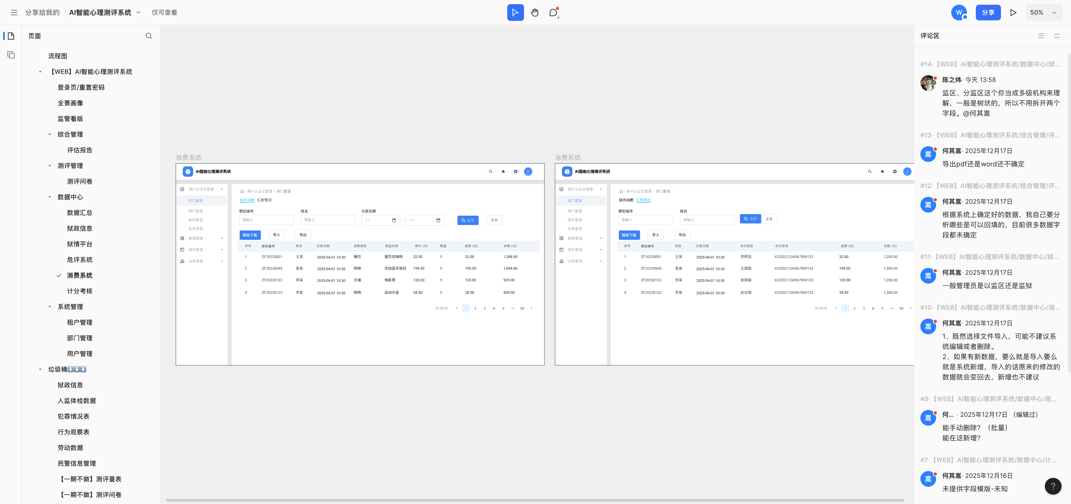Open the file name dropdown arrow
The width and height of the screenshot is (1071, 504).
pyautogui.click(x=138, y=13)
